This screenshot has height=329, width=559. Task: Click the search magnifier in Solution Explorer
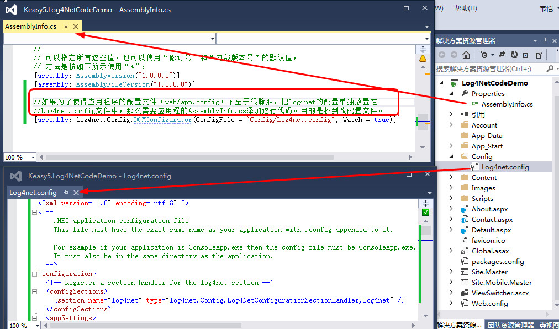[550, 68]
